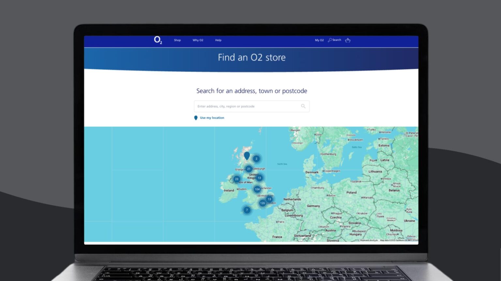Click the Map data attribution text
Screen dimensions: 501x281
399,240
